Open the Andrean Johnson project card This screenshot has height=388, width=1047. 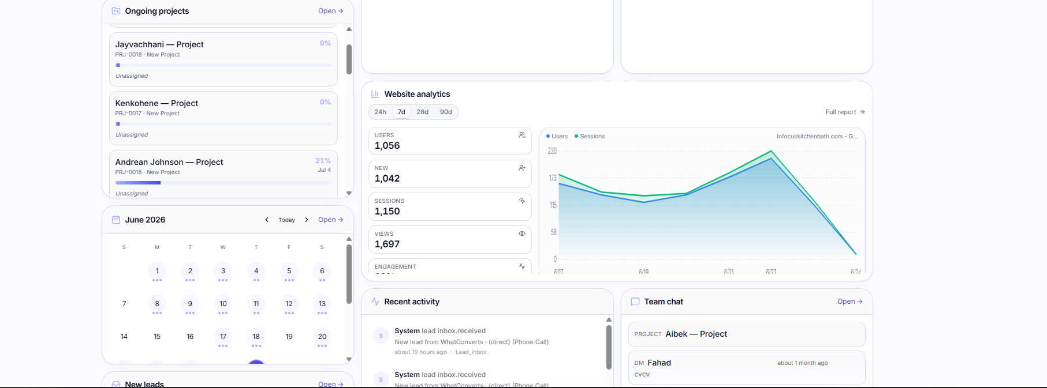pos(223,174)
